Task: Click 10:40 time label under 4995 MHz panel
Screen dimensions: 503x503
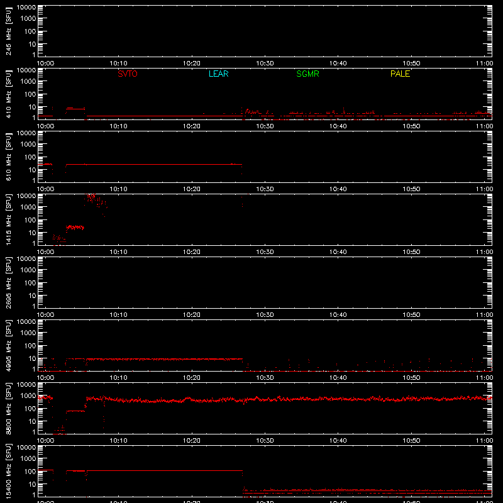Action: tap(338, 378)
